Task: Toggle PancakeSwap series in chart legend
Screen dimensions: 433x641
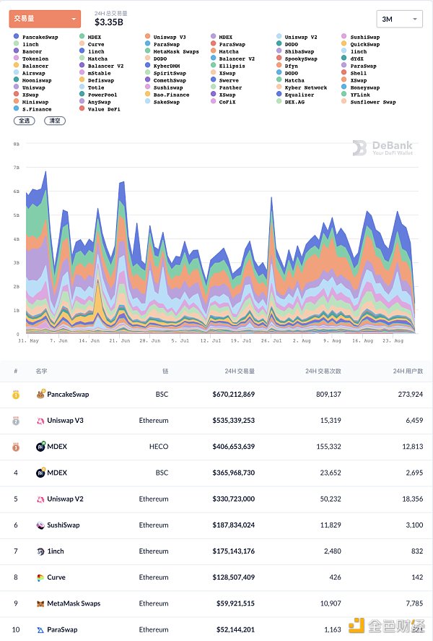Action: coord(40,37)
